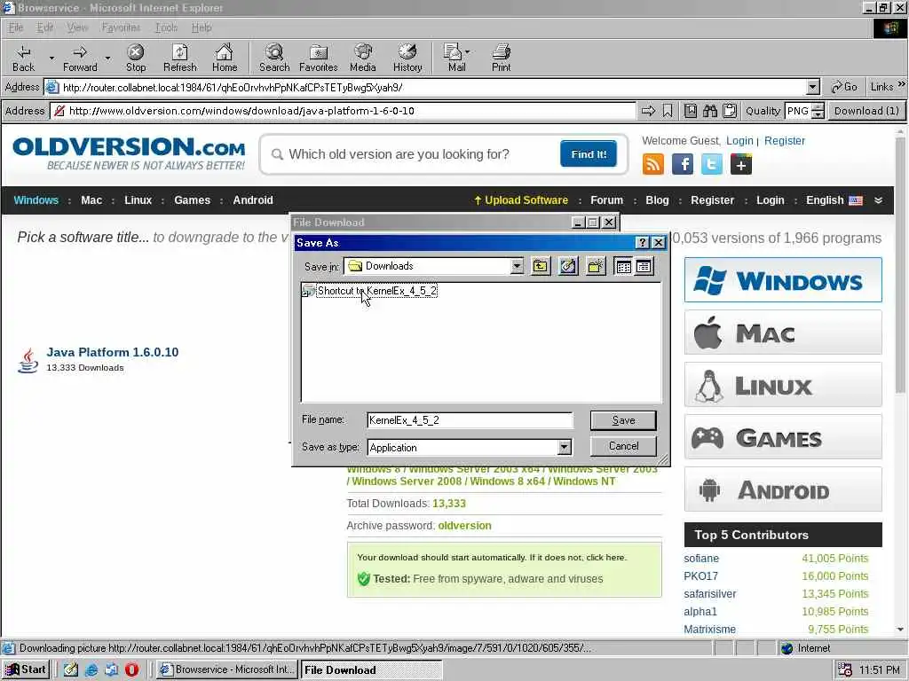Decrease Quality with the stepper down arrow
Image resolution: width=909 pixels, height=681 pixels.
tap(818, 114)
